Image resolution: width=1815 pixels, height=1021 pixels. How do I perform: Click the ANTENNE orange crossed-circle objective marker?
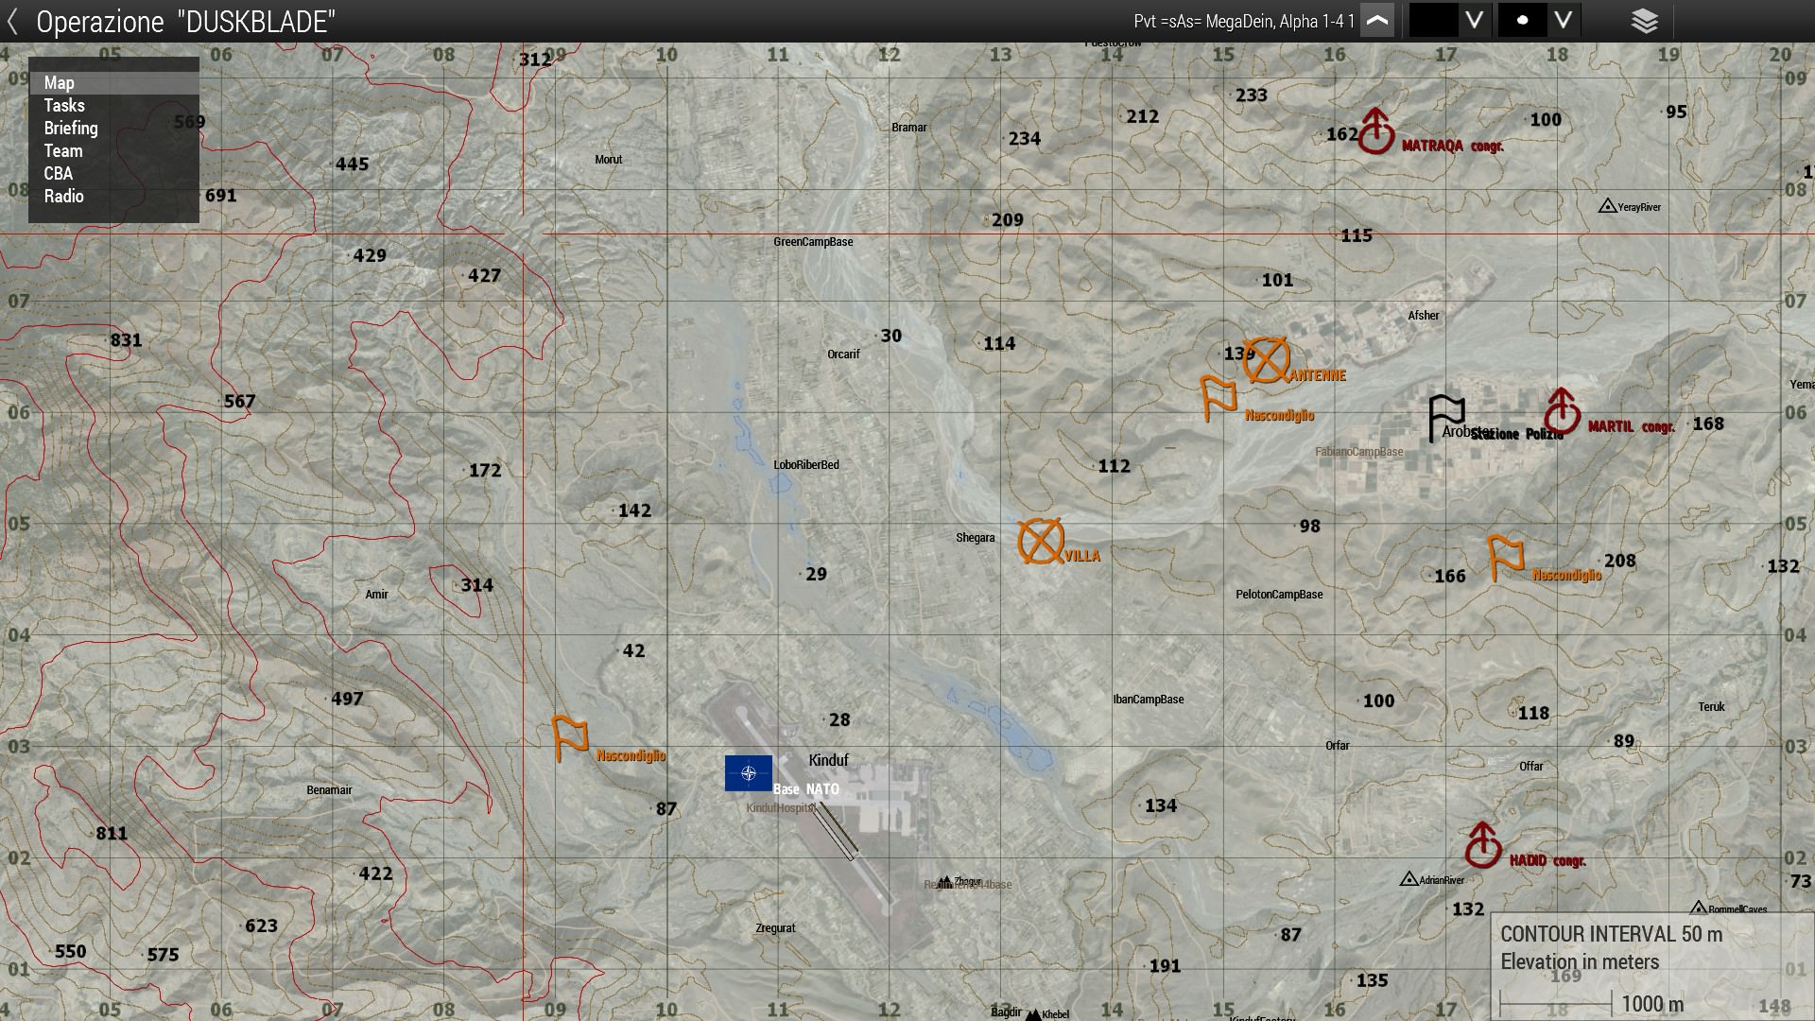pos(1266,360)
